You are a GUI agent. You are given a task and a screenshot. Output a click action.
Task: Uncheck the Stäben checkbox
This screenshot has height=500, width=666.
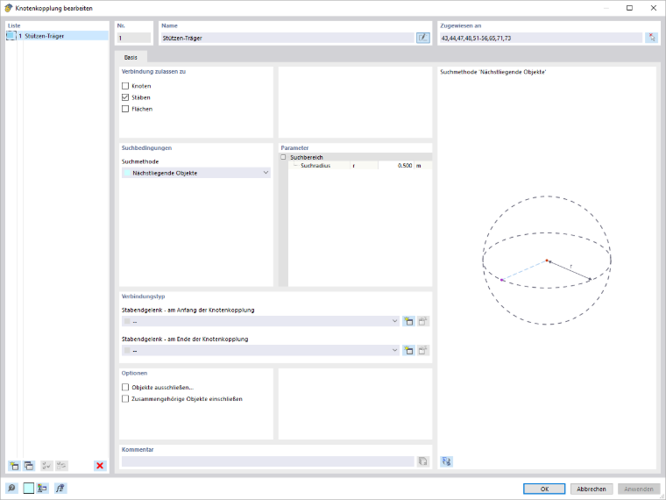click(x=125, y=97)
